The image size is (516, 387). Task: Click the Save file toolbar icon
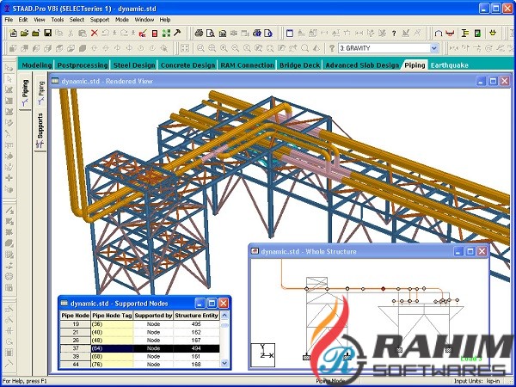pyautogui.click(x=47, y=34)
